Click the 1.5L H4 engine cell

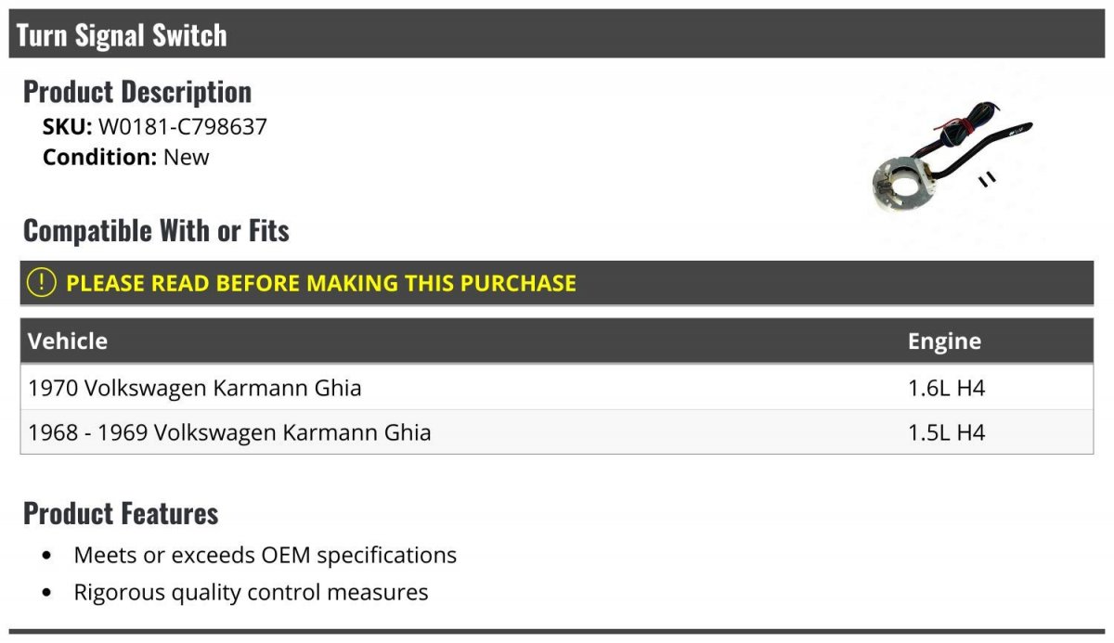click(x=946, y=432)
